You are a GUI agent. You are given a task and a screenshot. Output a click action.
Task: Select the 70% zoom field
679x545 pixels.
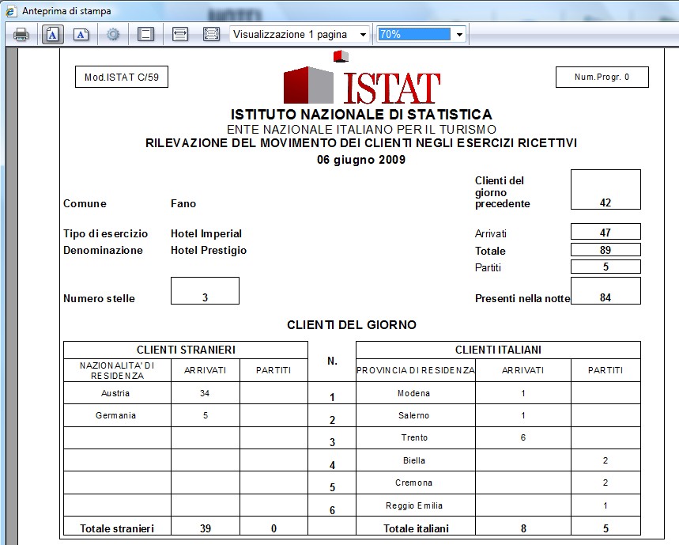414,34
